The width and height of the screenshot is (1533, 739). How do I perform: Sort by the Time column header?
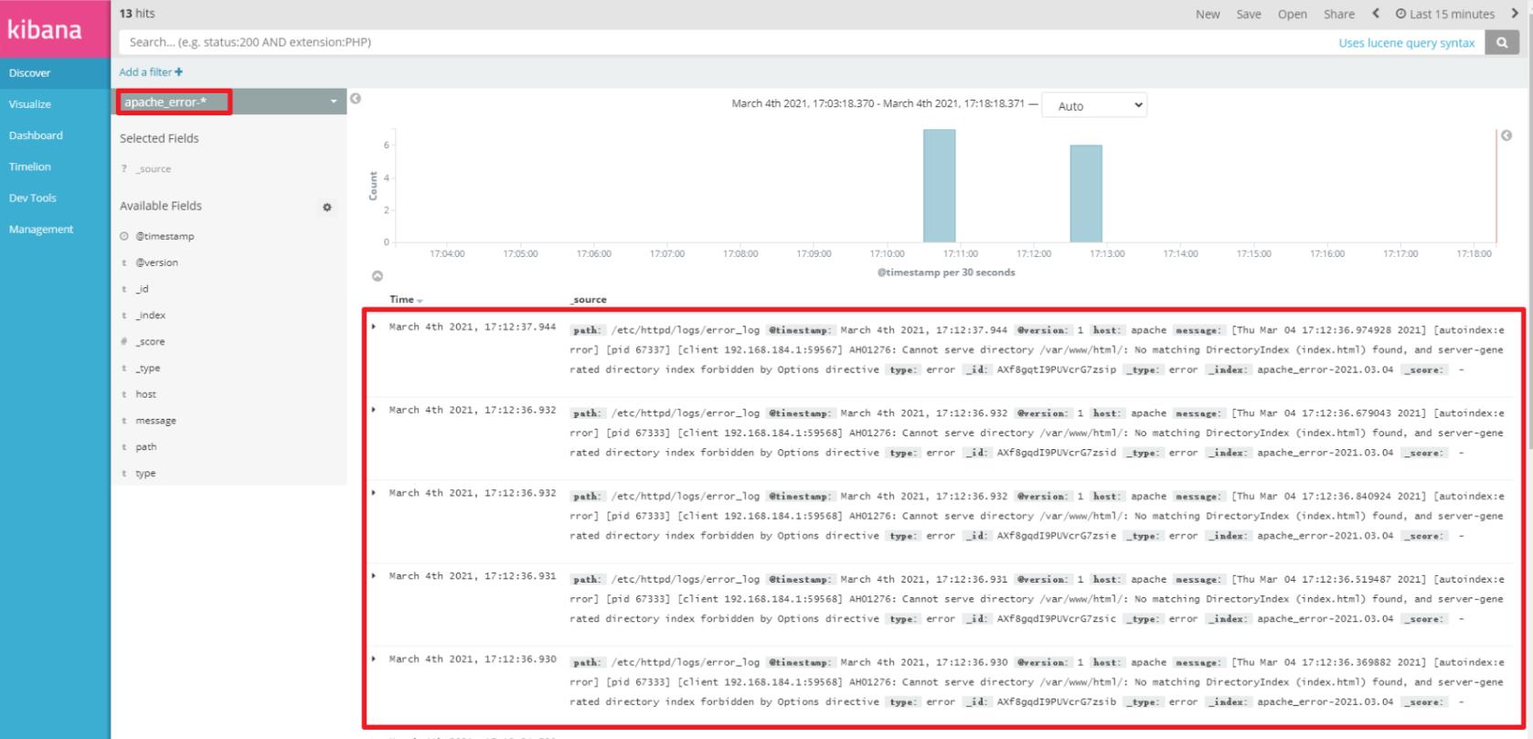(x=406, y=299)
